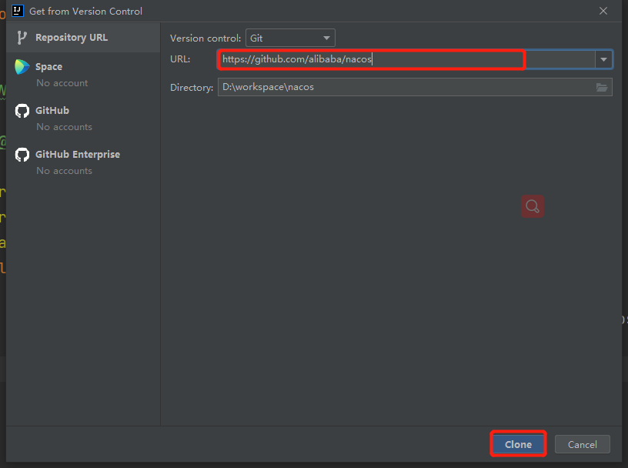Click the branch icon beside Repository URL

[x=22, y=38]
